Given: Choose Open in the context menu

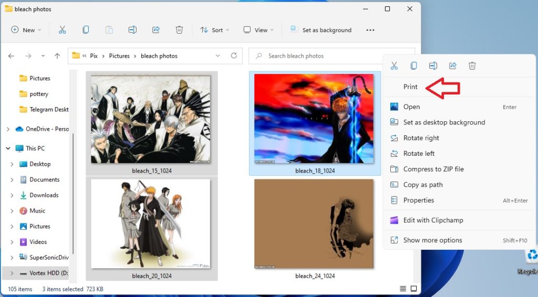Looking at the screenshot, I should pos(459,107).
